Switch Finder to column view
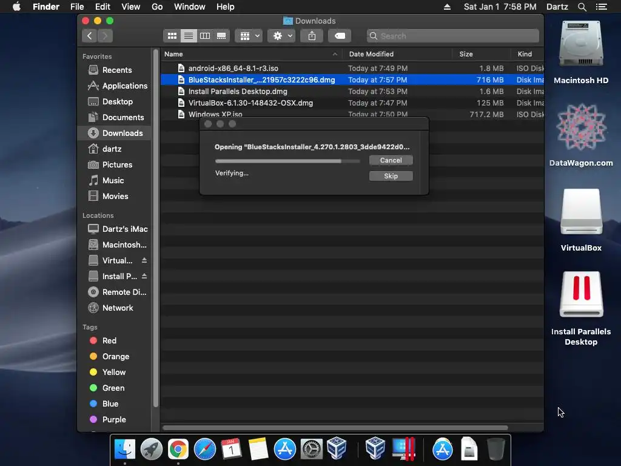Viewport: 621px width, 466px height. tap(205, 36)
